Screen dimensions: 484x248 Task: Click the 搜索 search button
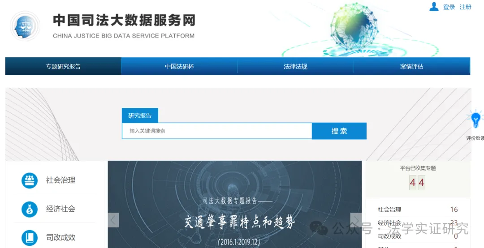(x=339, y=131)
